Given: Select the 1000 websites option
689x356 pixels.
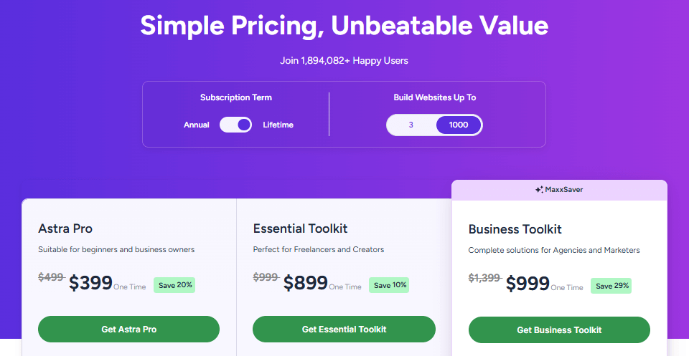Looking at the screenshot, I should tap(459, 125).
